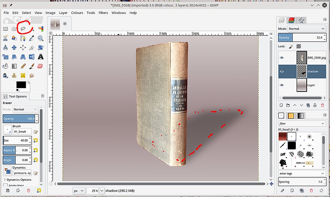330x197 pixels.
Task: Toggle lock pixels brush icon
Action: [291, 46]
